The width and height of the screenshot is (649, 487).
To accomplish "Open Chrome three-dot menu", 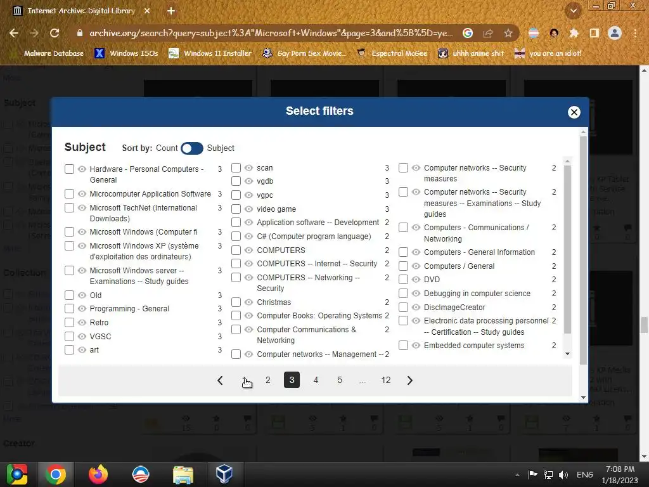I will pos(635,33).
